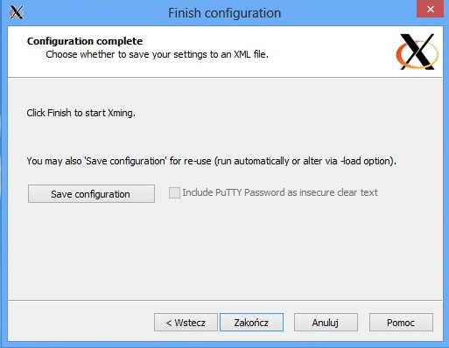Open the Xming system menu icon in title bar
Screen dimensions: 449x348
[x=17, y=12]
